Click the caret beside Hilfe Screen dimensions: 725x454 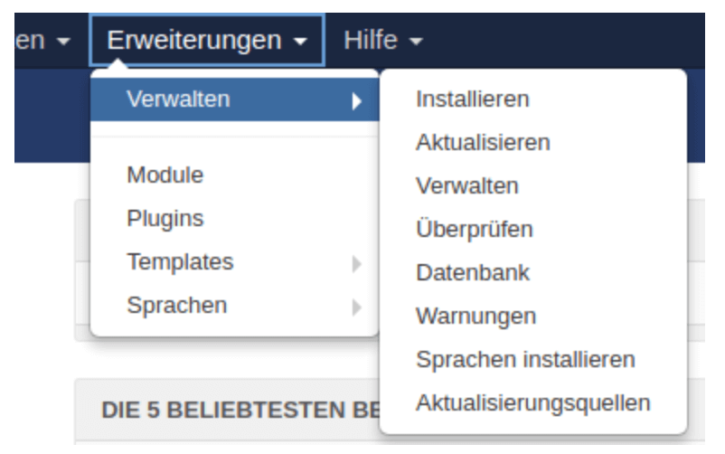click(416, 42)
